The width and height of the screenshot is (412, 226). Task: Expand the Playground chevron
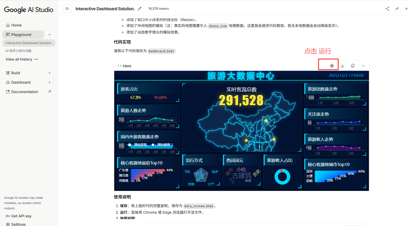[x=50, y=35]
